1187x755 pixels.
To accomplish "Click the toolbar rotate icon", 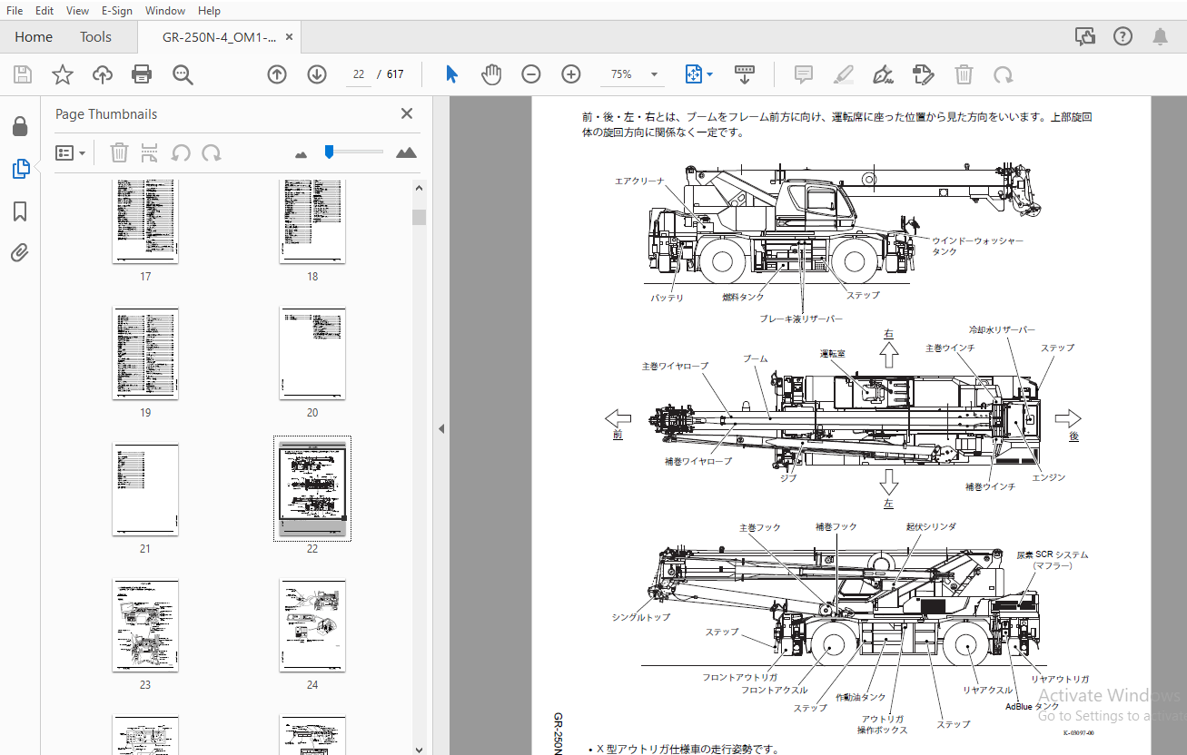I will point(1004,74).
